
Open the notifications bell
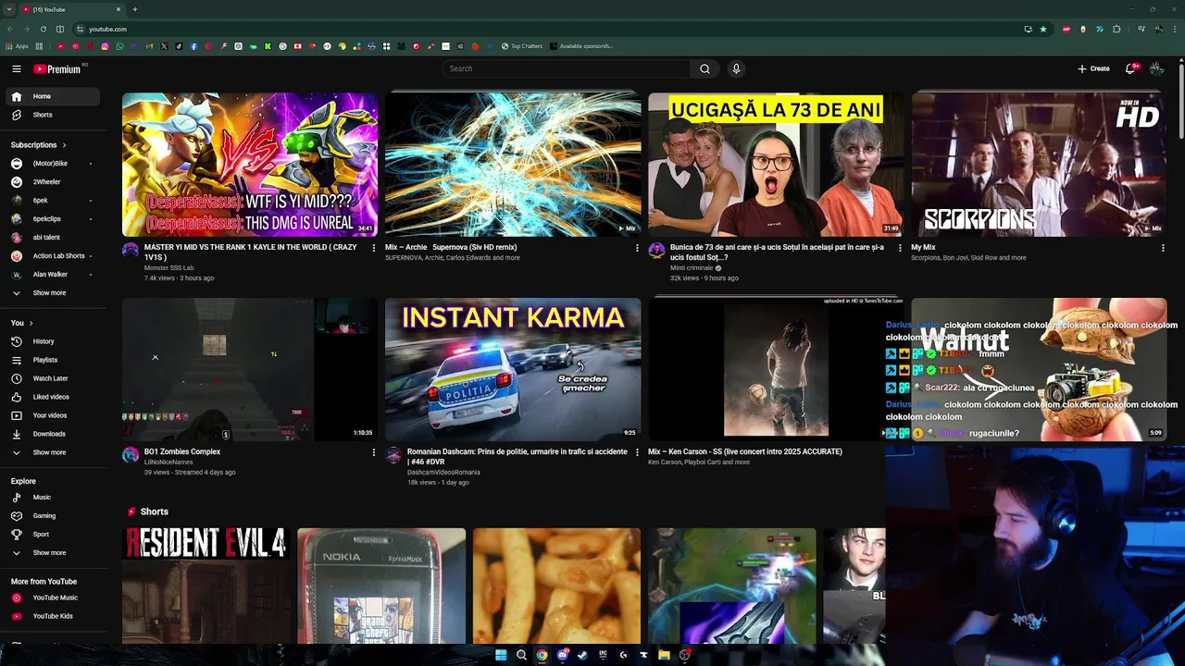[1130, 68]
